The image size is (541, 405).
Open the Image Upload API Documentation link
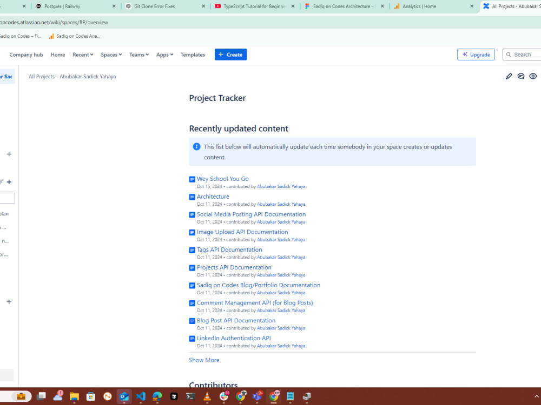(242, 232)
